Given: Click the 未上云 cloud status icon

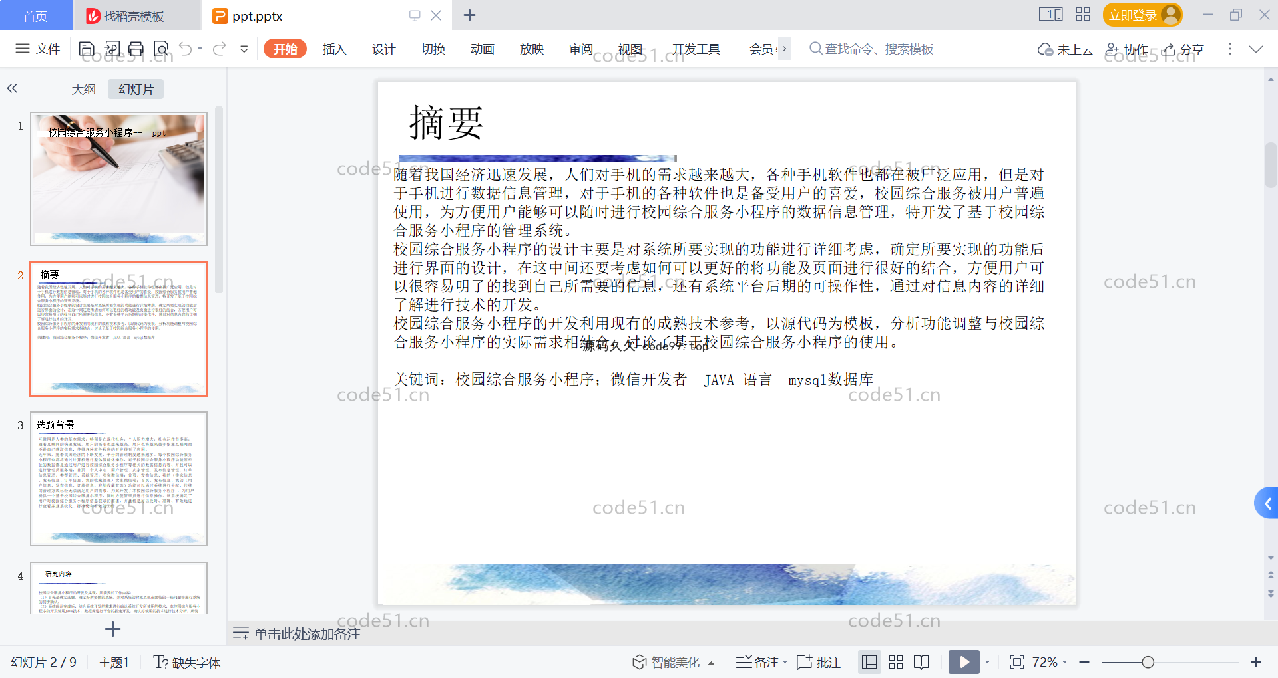Looking at the screenshot, I should click(x=1065, y=49).
